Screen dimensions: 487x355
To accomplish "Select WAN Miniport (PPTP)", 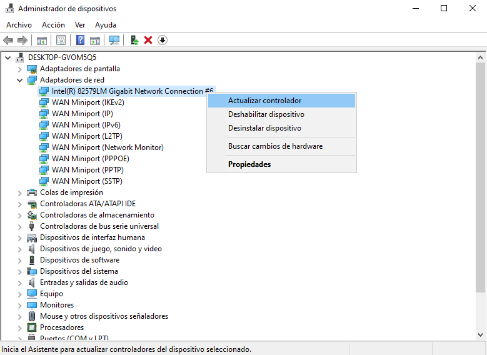I will [88, 170].
